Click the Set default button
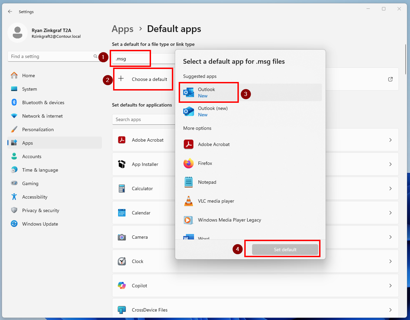Image resolution: width=410 pixels, height=320 pixels. point(285,250)
